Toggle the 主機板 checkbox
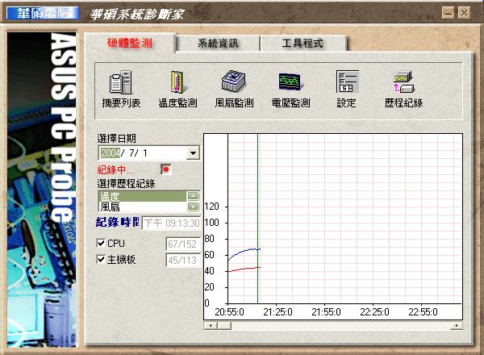This screenshot has width=484, height=355. pos(101,259)
